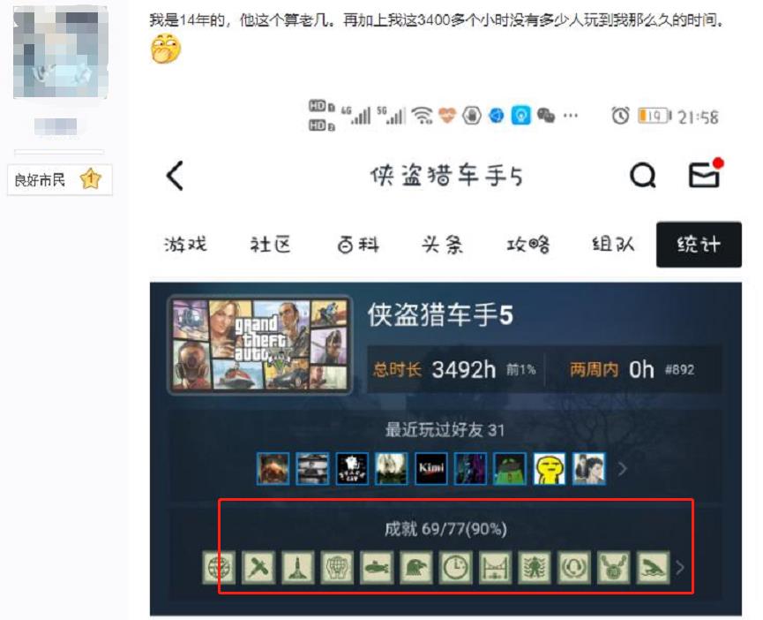Click the clock achievement icon
This screenshot has height=620, width=763.
(455, 568)
